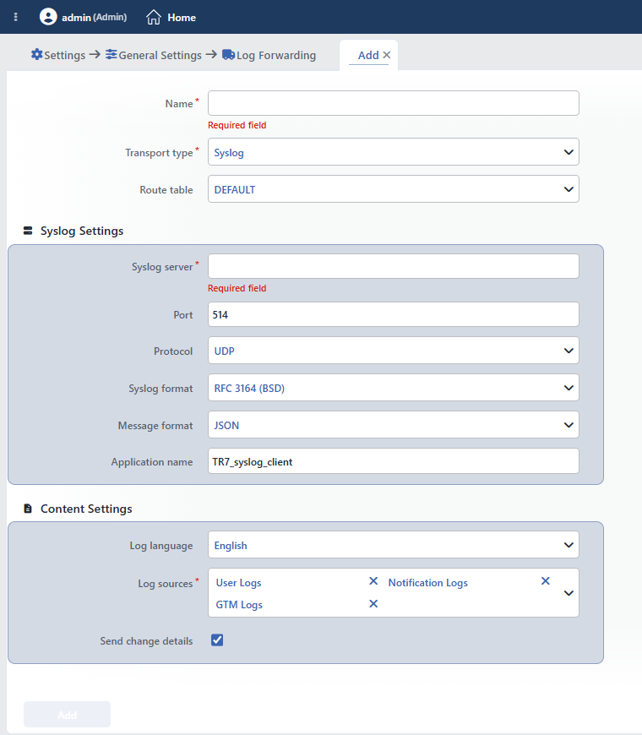Toggle Send change details checkbox
Screen dimensions: 642x735
217,640
